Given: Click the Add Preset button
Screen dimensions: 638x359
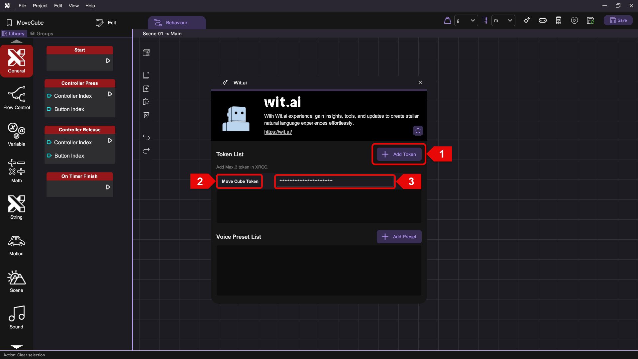Looking at the screenshot, I should click(399, 237).
